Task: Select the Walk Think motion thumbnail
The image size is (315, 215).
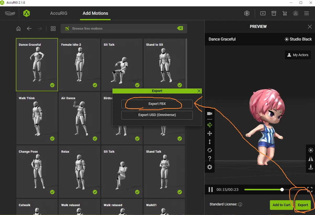Action: tap(37, 118)
